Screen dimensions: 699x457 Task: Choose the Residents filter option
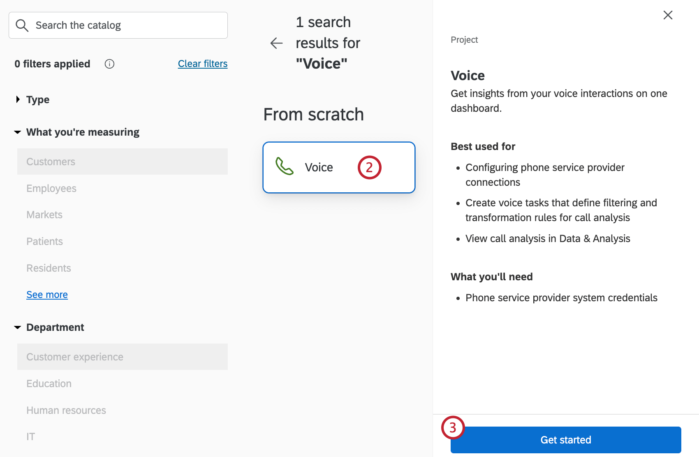tap(49, 268)
